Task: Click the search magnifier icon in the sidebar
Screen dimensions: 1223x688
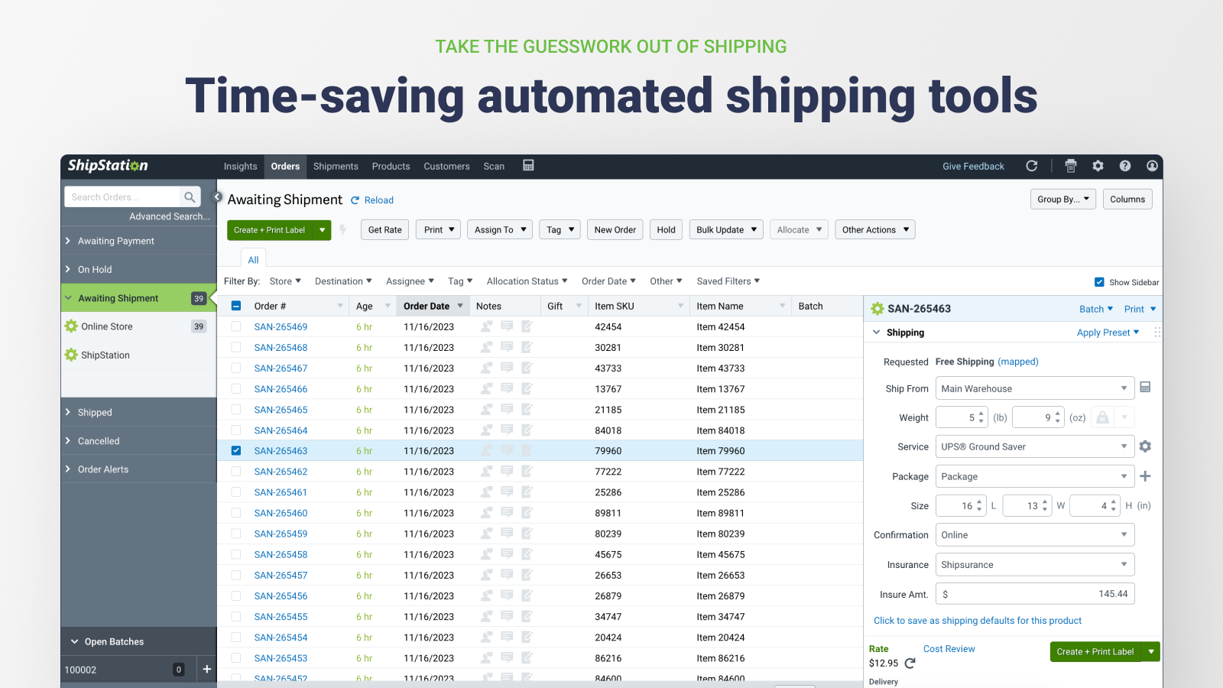Action: pyautogui.click(x=190, y=196)
